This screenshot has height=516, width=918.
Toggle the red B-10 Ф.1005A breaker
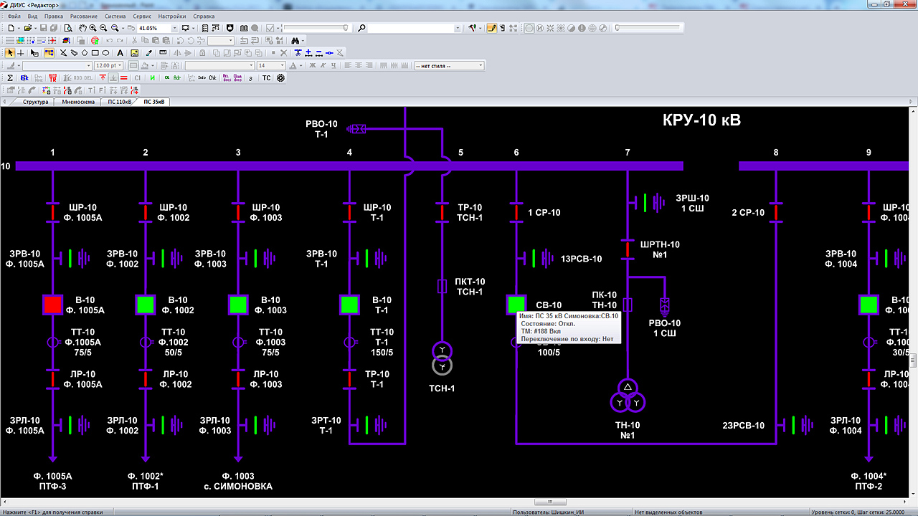pyautogui.click(x=52, y=305)
